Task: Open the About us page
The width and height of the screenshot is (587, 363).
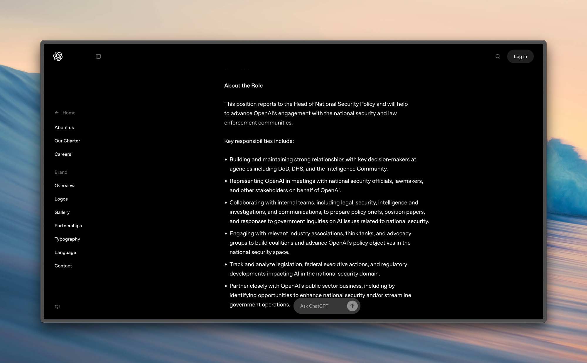Action: 64,127
